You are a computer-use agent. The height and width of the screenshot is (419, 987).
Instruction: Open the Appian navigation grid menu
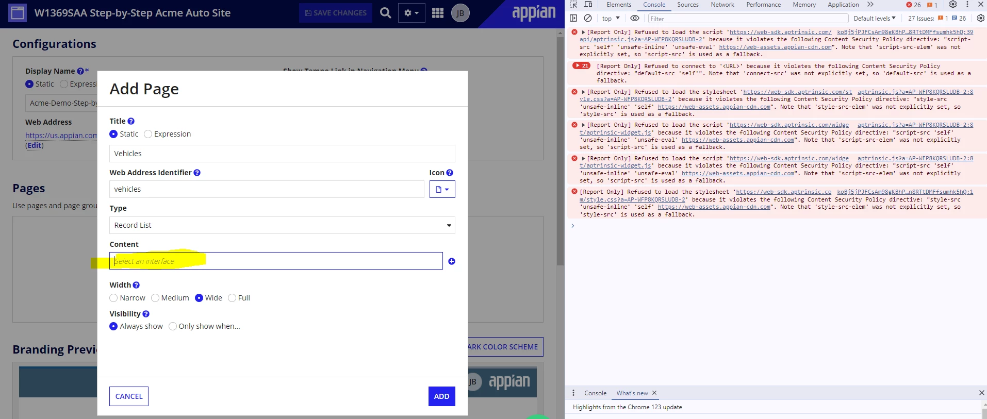(438, 13)
